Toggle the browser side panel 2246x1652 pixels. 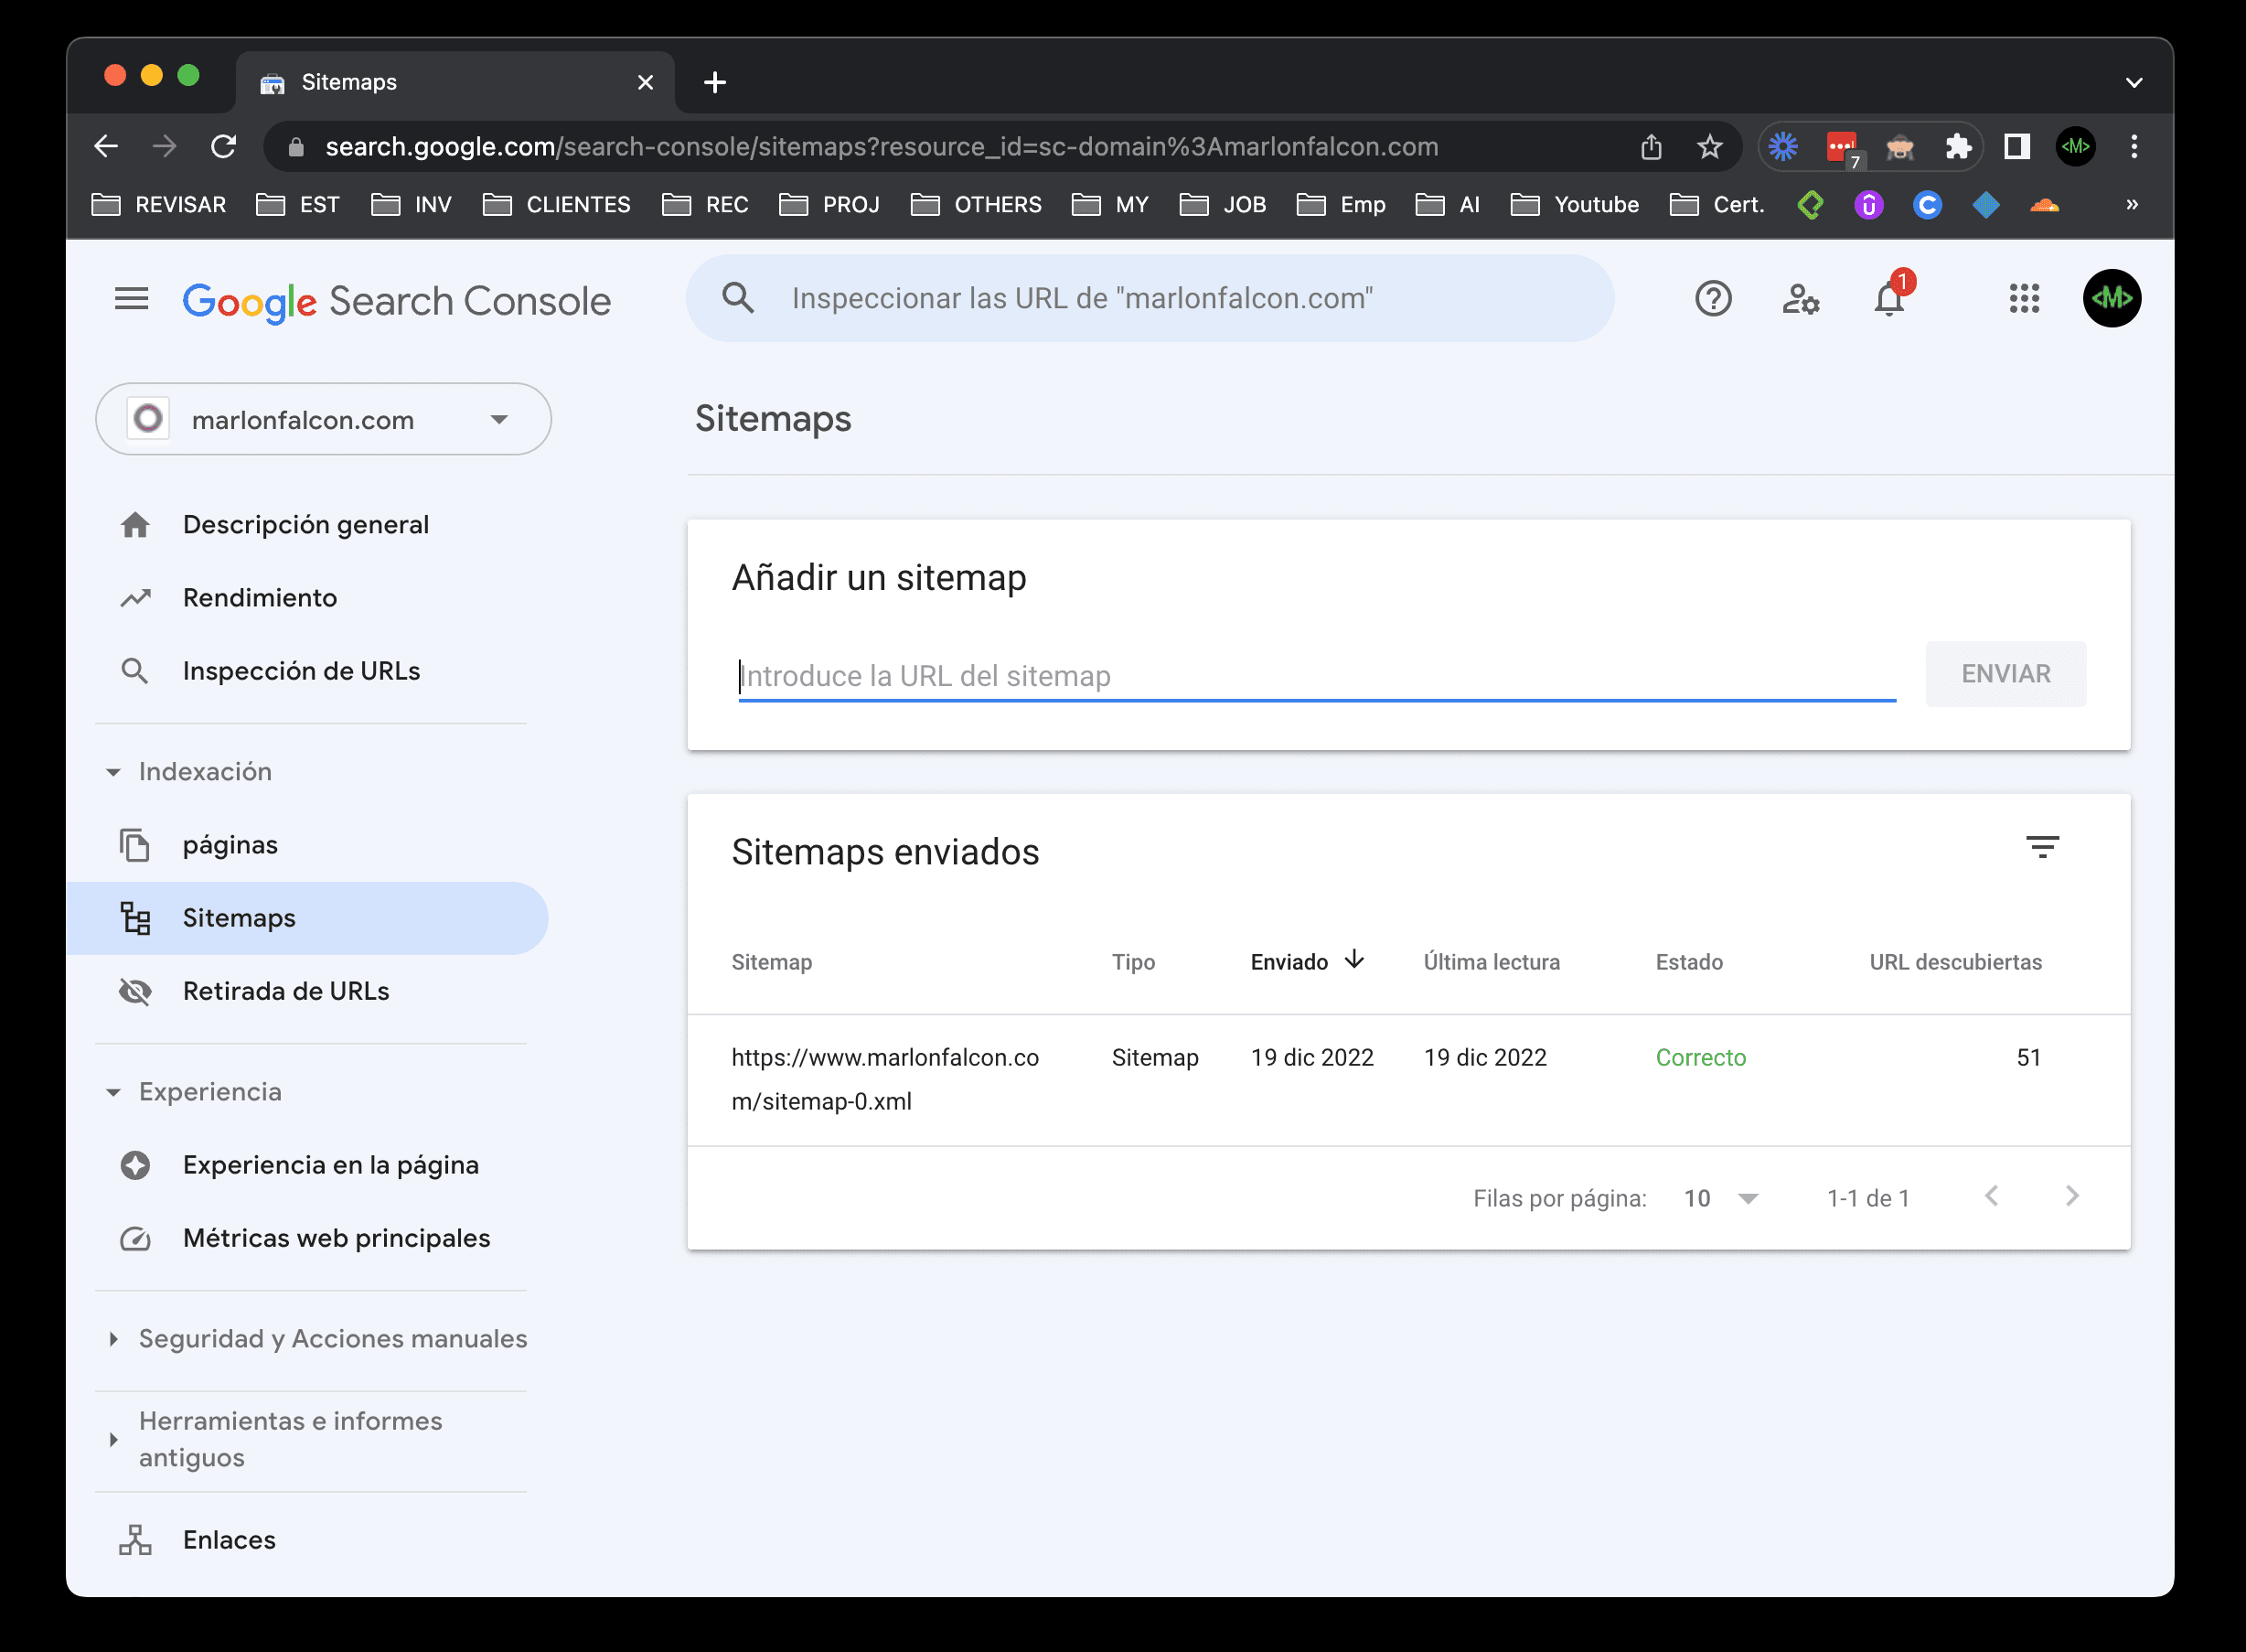(2017, 147)
